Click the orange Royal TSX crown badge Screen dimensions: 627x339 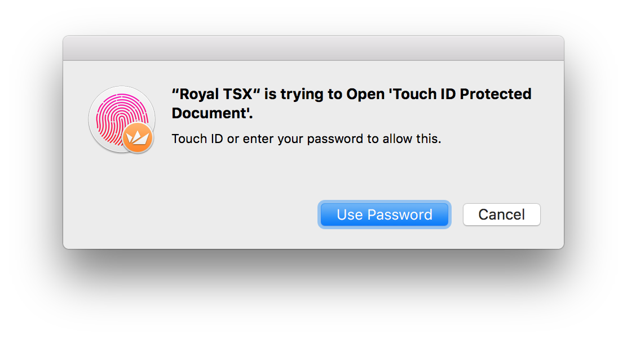pos(138,137)
